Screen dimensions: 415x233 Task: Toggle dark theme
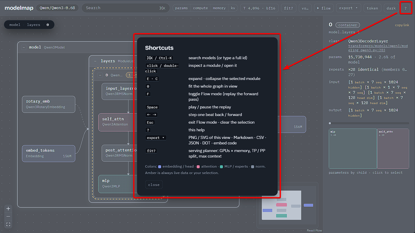[391, 8]
